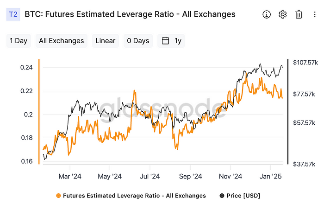Click the black Price legend dot
Image resolution: width=324 pixels, height=204 pixels.
point(222,196)
